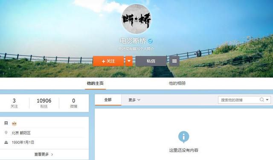This screenshot has height=160, width=273.
Task: Click the 这里还没有内容 empty notice text
Action: (184, 150)
